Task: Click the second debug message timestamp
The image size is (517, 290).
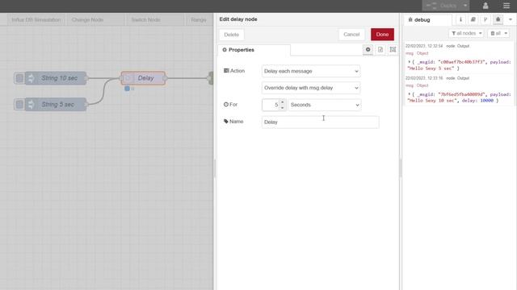Action: point(424,78)
